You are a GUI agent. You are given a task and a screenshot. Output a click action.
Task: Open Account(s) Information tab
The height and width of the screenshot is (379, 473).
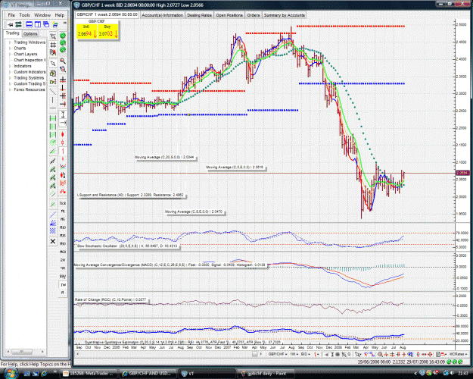point(162,15)
